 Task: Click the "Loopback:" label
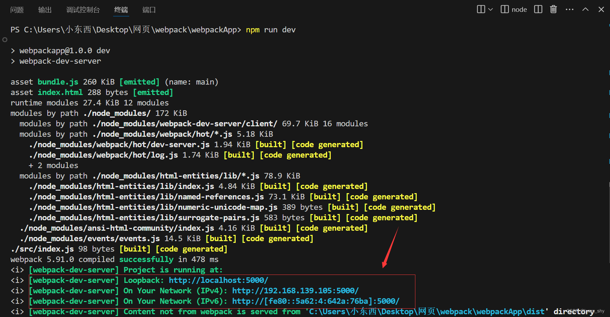[144, 280]
